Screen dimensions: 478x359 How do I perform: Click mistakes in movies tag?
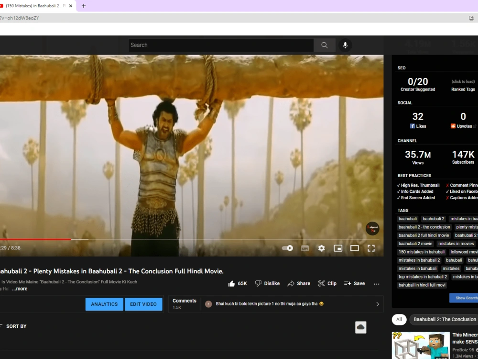coord(456,244)
